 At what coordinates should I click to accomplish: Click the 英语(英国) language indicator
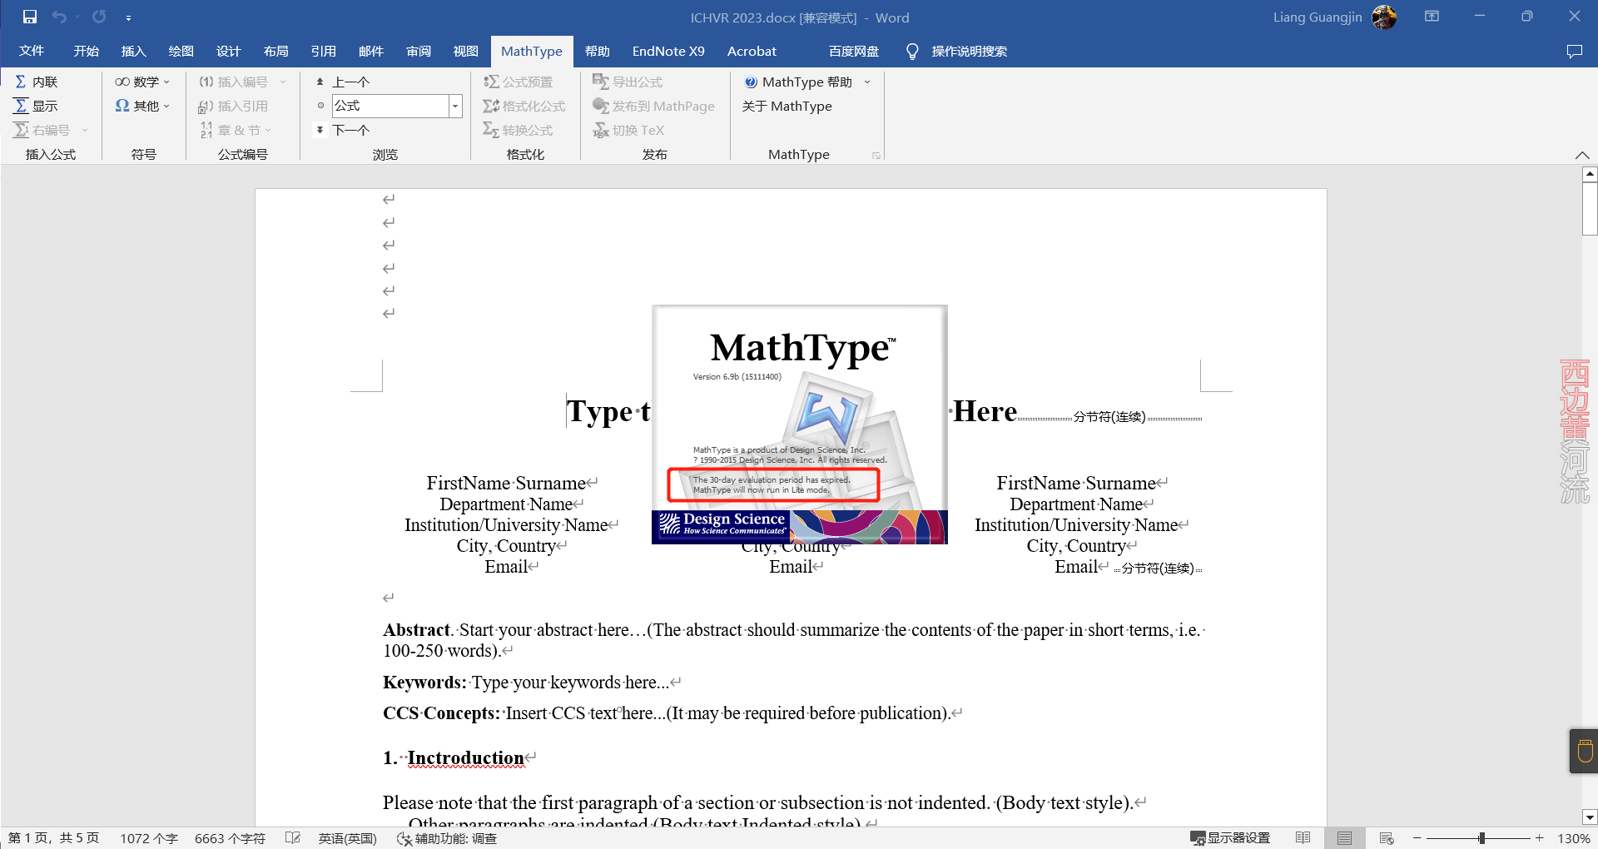tap(348, 838)
